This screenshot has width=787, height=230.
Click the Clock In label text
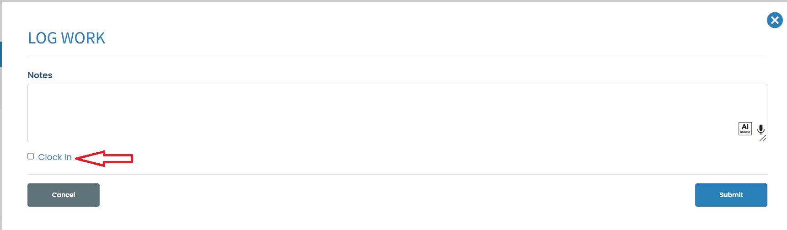click(55, 157)
